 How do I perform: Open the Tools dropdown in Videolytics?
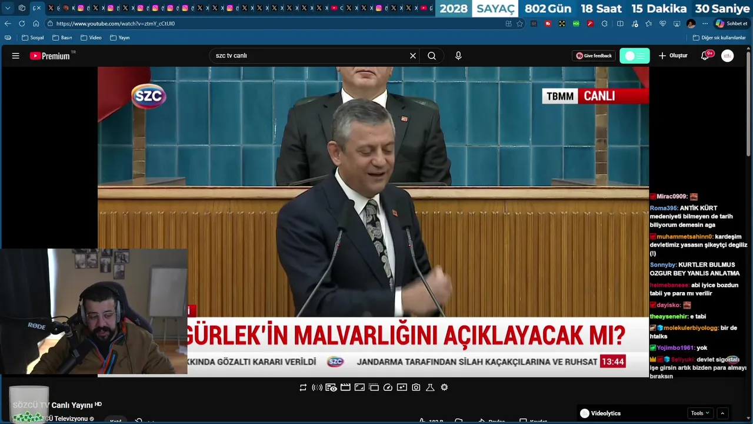(x=700, y=413)
